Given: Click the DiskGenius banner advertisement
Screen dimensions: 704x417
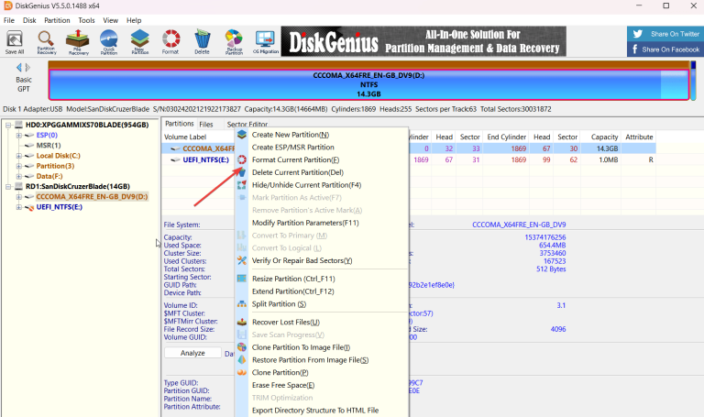Looking at the screenshot, I should (x=423, y=41).
